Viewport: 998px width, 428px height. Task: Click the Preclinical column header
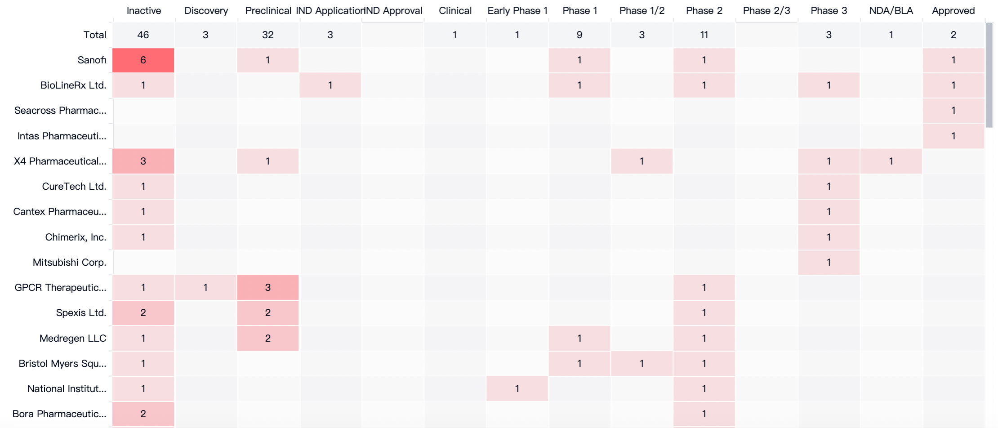268,10
